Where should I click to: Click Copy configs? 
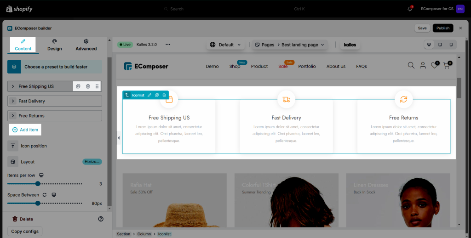point(25,232)
